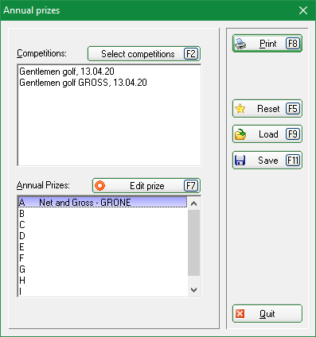Click the open folder Load icon

pyautogui.click(x=240, y=134)
